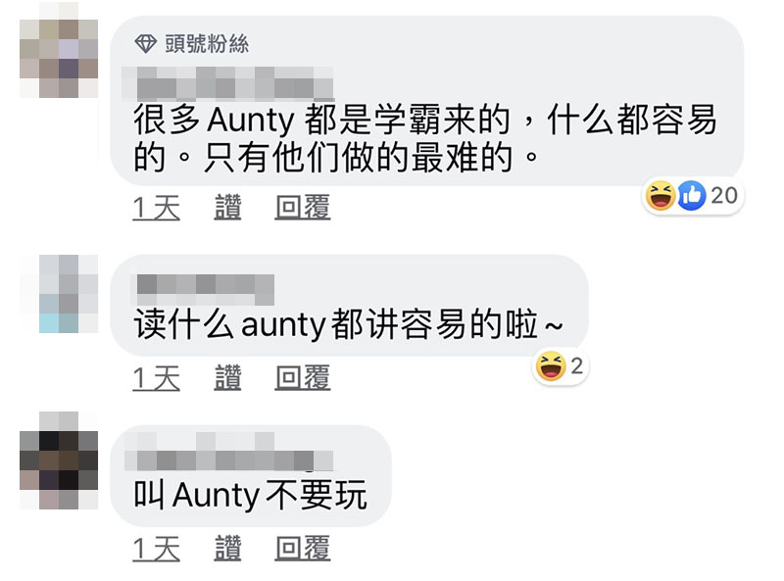The height and width of the screenshot is (581, 784).
Task: Reply to the 读什么 aunty comment
Action: point(302,377)
